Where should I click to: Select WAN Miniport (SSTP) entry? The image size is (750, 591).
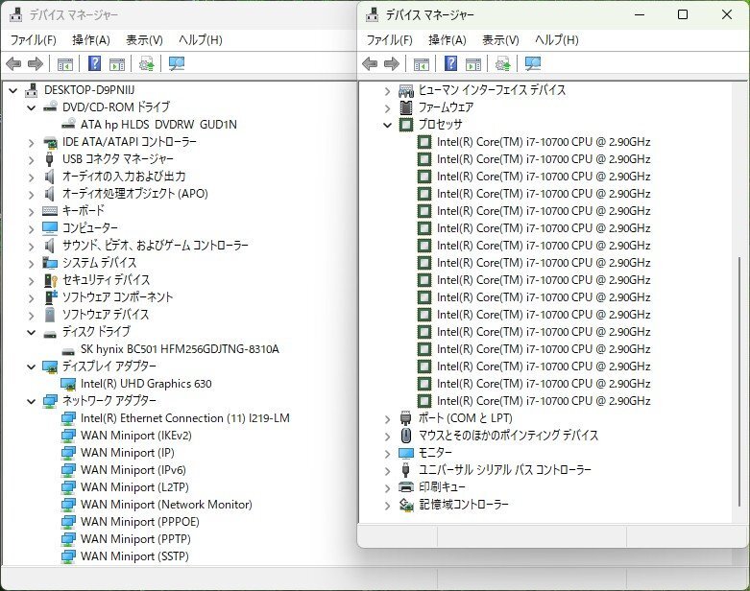(x=134, y=556)
